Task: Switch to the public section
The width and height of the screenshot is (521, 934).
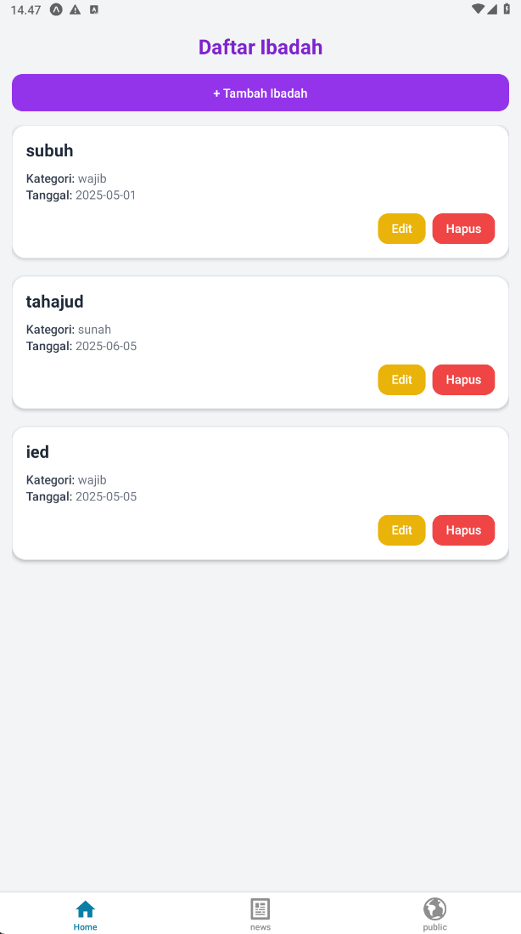Action: pos(434,914)
